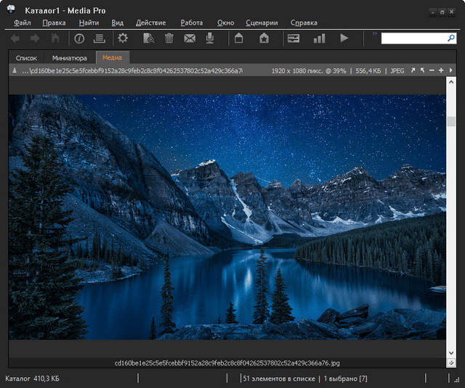Expand the arrow at info bar's left
Viewport: 465px width, 388px height.
coord(15,70)
